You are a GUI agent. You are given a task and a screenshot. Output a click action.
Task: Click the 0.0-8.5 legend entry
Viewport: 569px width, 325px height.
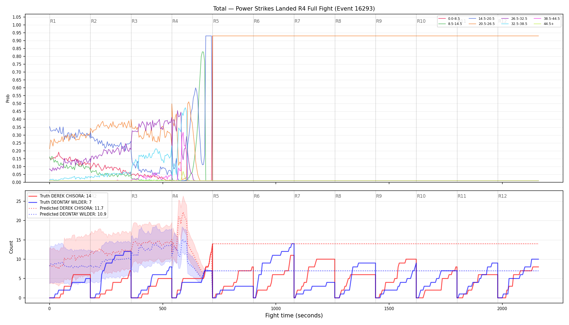[x=449, y=19]
